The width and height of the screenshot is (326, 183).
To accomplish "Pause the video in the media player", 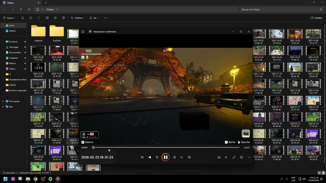I will 166,157.
